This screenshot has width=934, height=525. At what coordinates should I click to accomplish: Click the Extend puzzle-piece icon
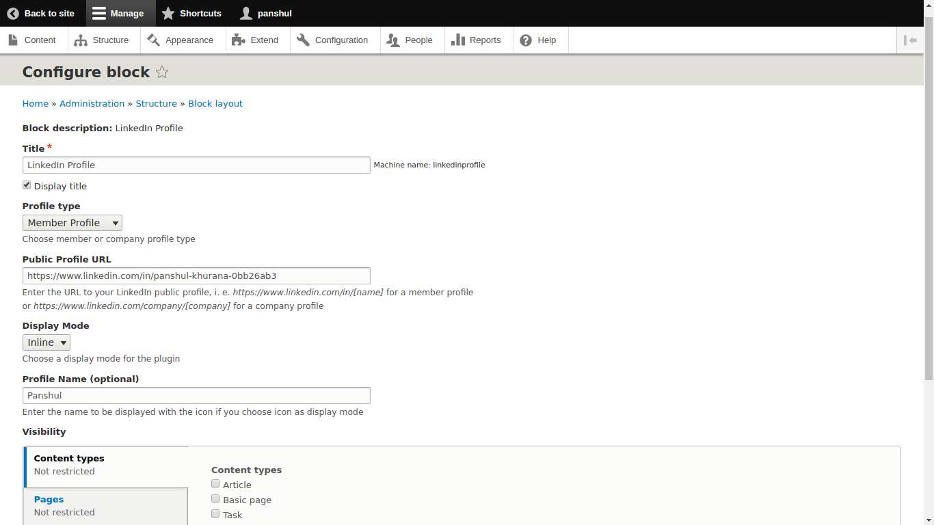point(238,40)
